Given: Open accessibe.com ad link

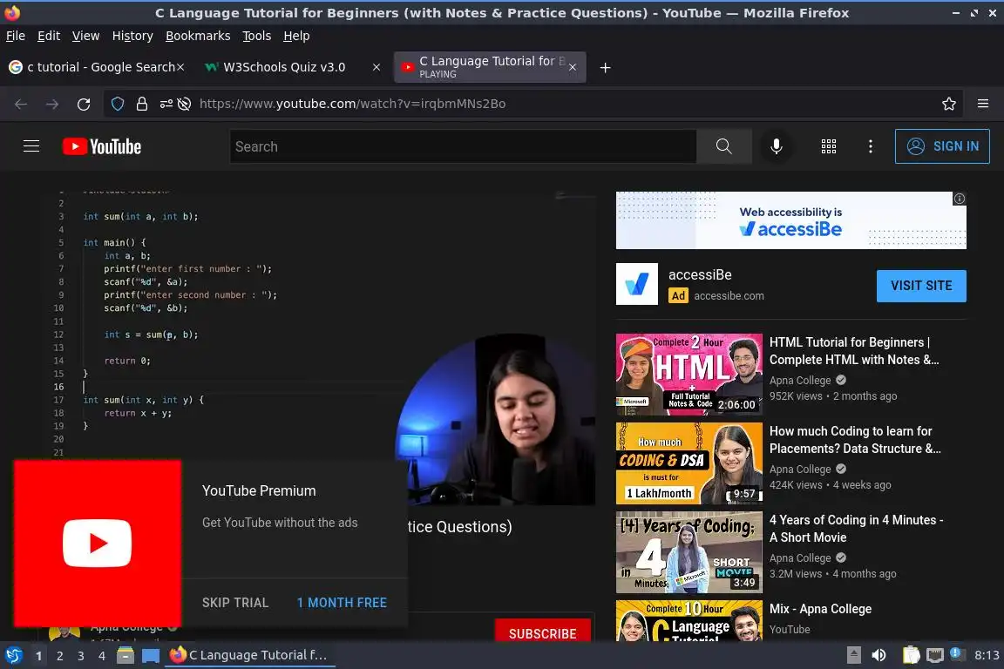Looking at the screenshot, I should point(729,296).
